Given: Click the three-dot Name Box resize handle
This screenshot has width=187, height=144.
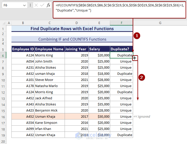Looking at the screenshot, I should click(x=31, y=5).
